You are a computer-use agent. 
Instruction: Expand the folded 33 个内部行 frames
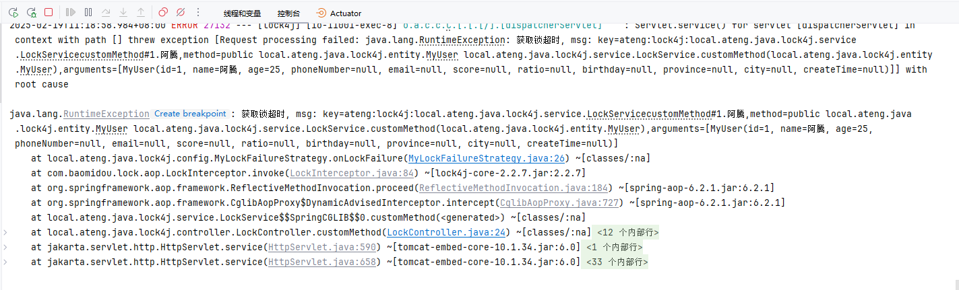tap(617, 262)
